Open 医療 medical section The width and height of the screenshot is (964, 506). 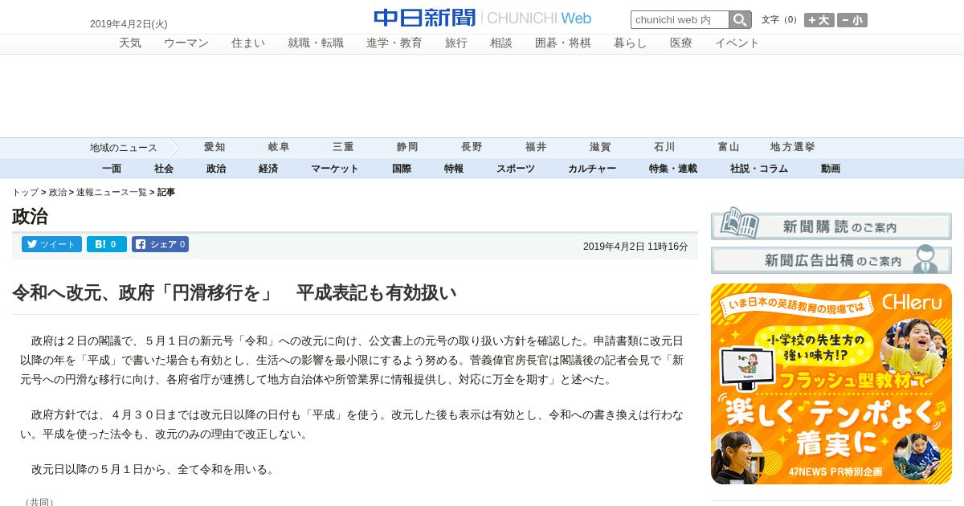click(681, 43)
